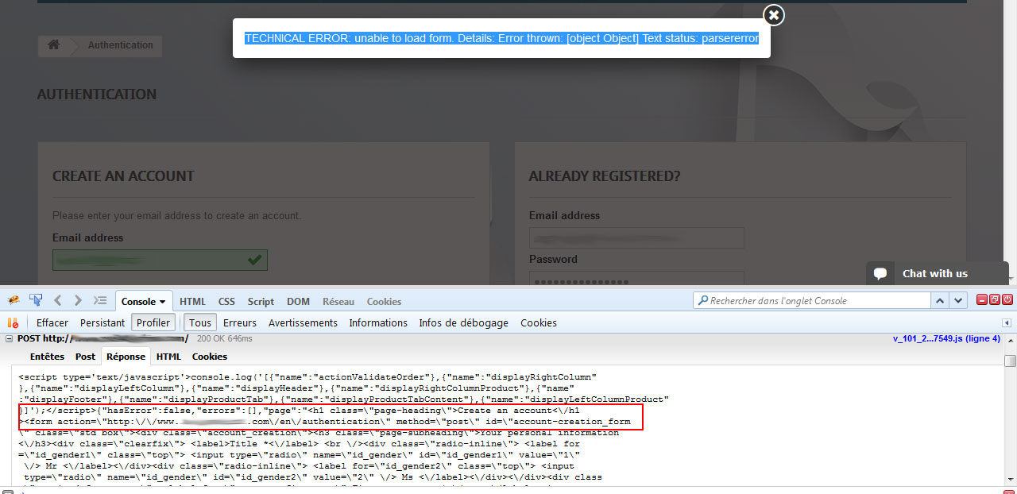Screen dimensions: 1017x494
Task: Click the ALREADY REGISTERED? heading
Action: coord(605,176)
